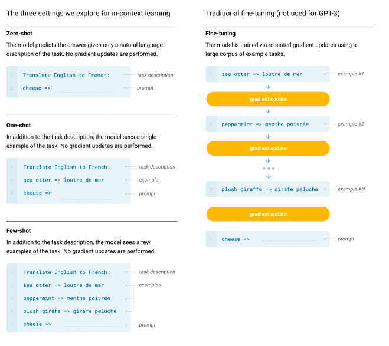
Task: Click the down arrow directly above example #2 box
Action: [268, 111]
